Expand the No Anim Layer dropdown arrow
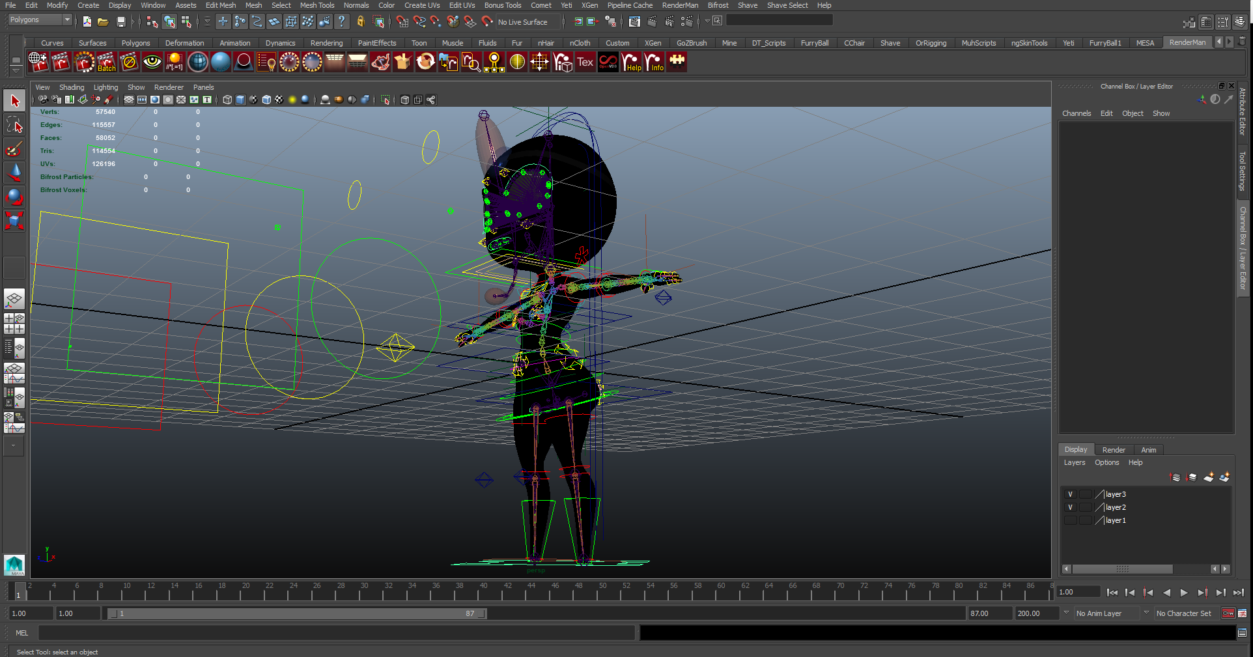The image size is (1253, 657). coord(1066,613)
